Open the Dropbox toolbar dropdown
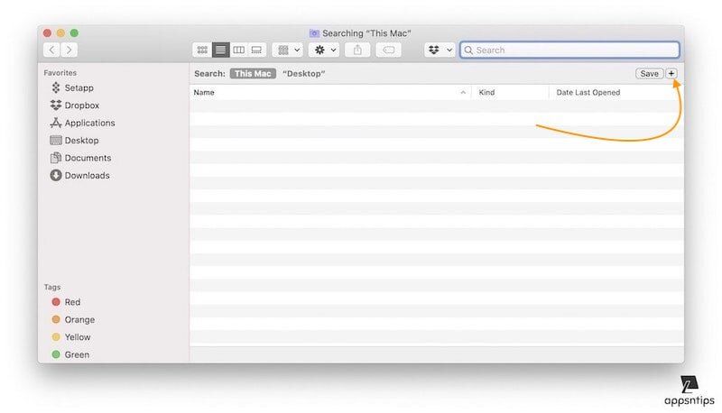The width and height of the screenshot is (722, 413). click(440, 50)
